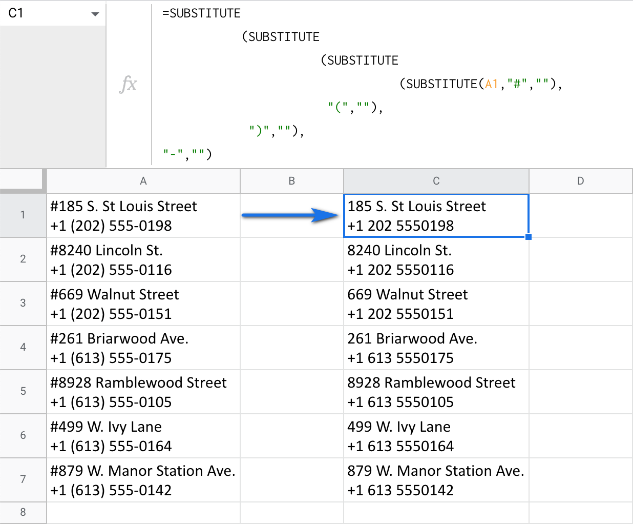The width and height of the screenshot is (633, 524).
Task: Click cleaned cell 499 W. Ivy Lane
Action: coord(436,436)
